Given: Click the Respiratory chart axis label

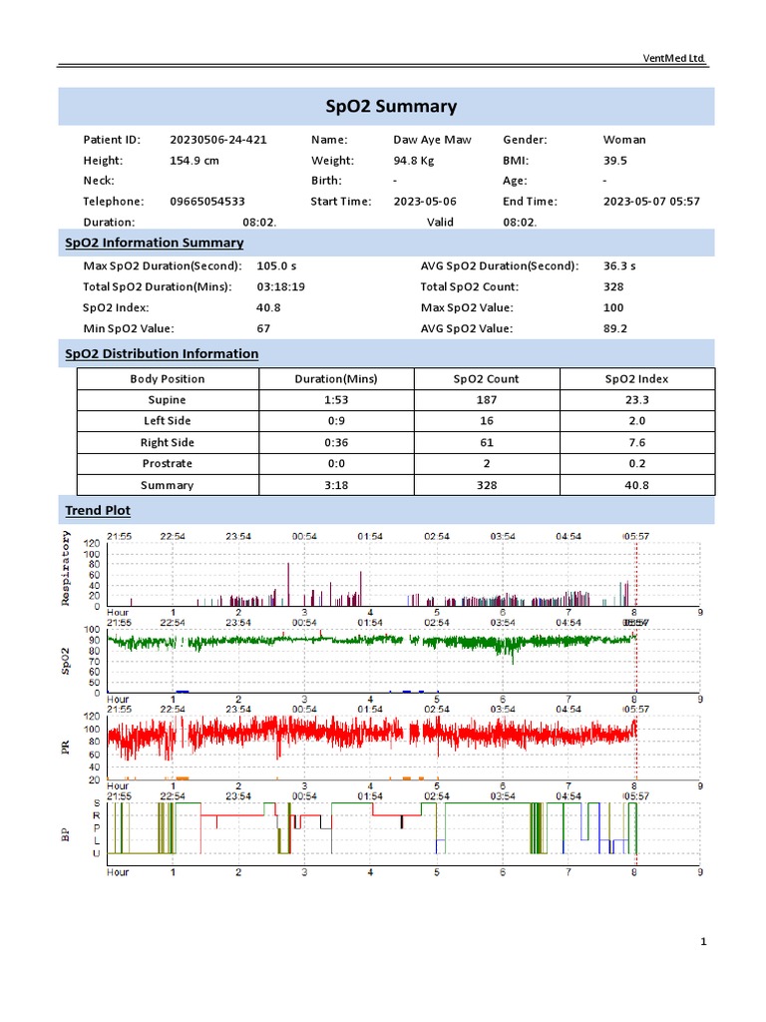Looking at the screenshot, I should (x=65, y=568).
